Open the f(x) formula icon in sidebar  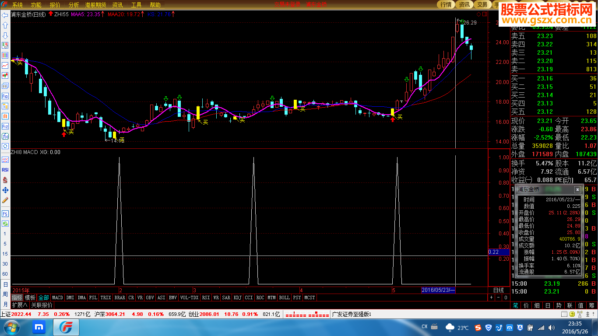[5, 136]
